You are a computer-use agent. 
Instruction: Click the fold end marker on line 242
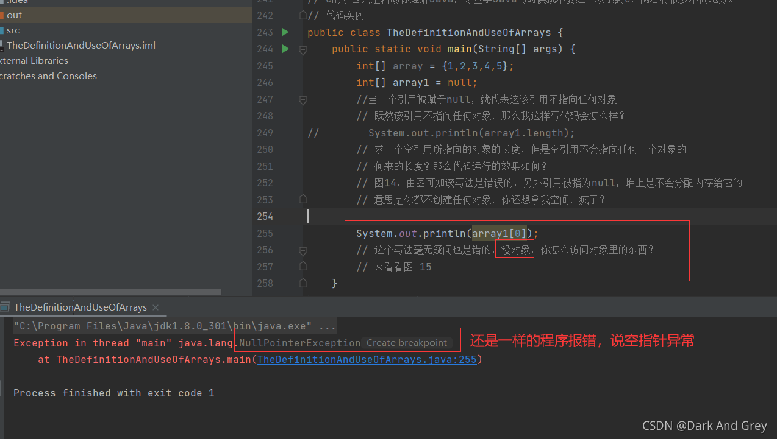click(x=303, y=15)
